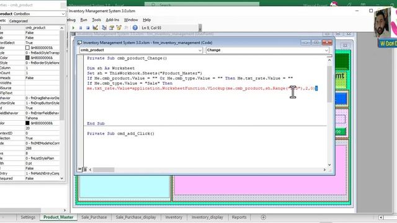Select the Settings sheet tab
This screenshot has width=397, height=223.
click(x=28, y=217)
